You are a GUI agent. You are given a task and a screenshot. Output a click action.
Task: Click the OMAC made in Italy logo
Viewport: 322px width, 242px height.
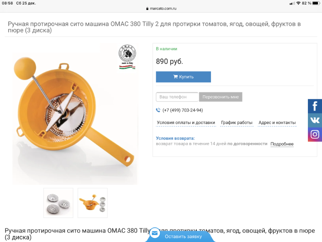127,57
